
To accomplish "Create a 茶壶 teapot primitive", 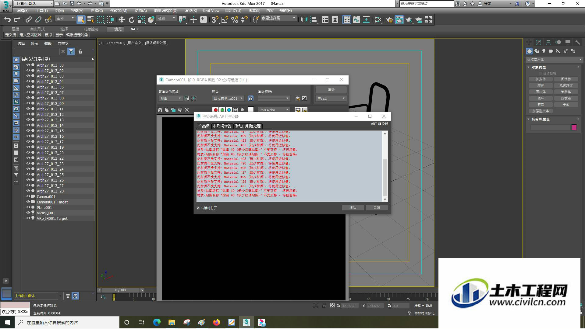I will (541, 105).
